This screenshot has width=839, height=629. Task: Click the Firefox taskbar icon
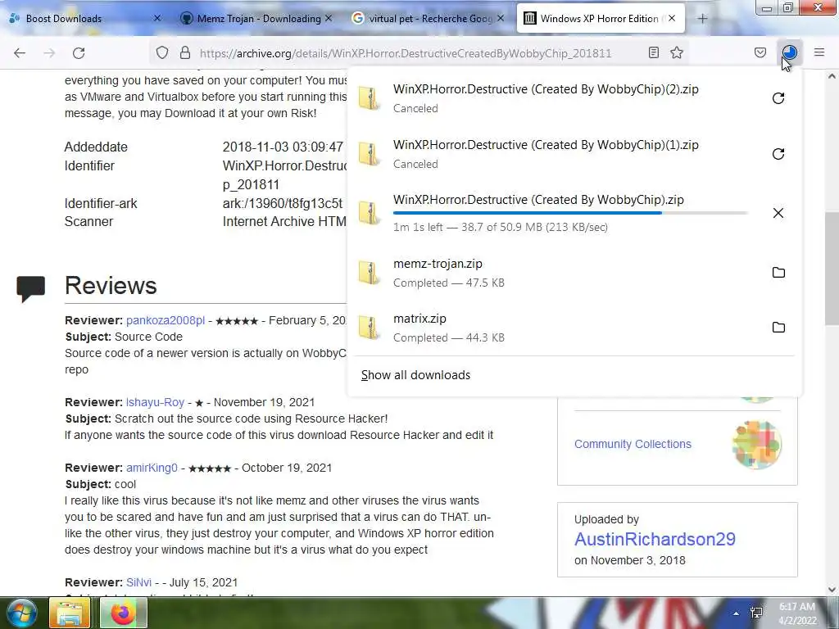pyautogui.click(x=124, y=613)
